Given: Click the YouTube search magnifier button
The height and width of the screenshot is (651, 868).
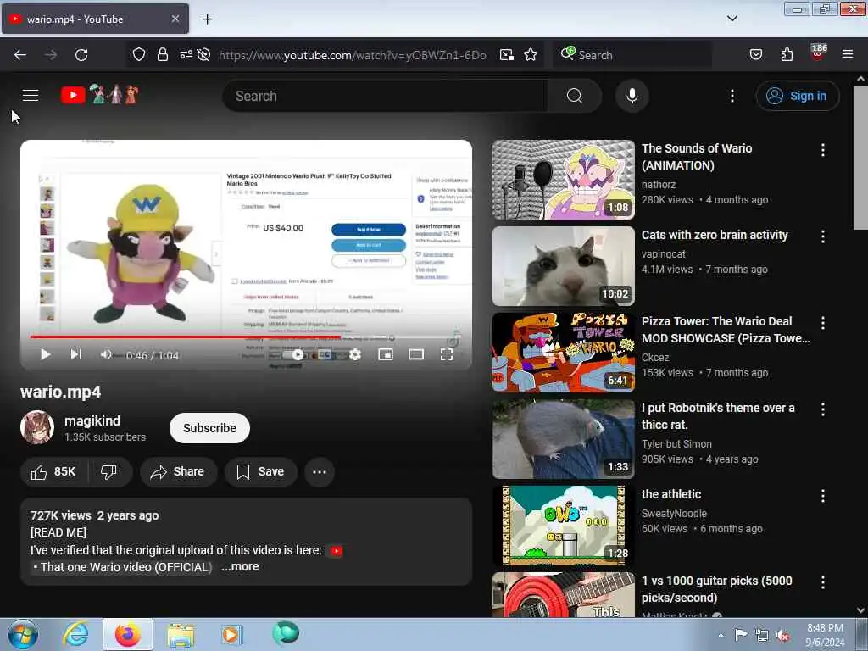Looking at the screenshot, I should click(574, 96).
